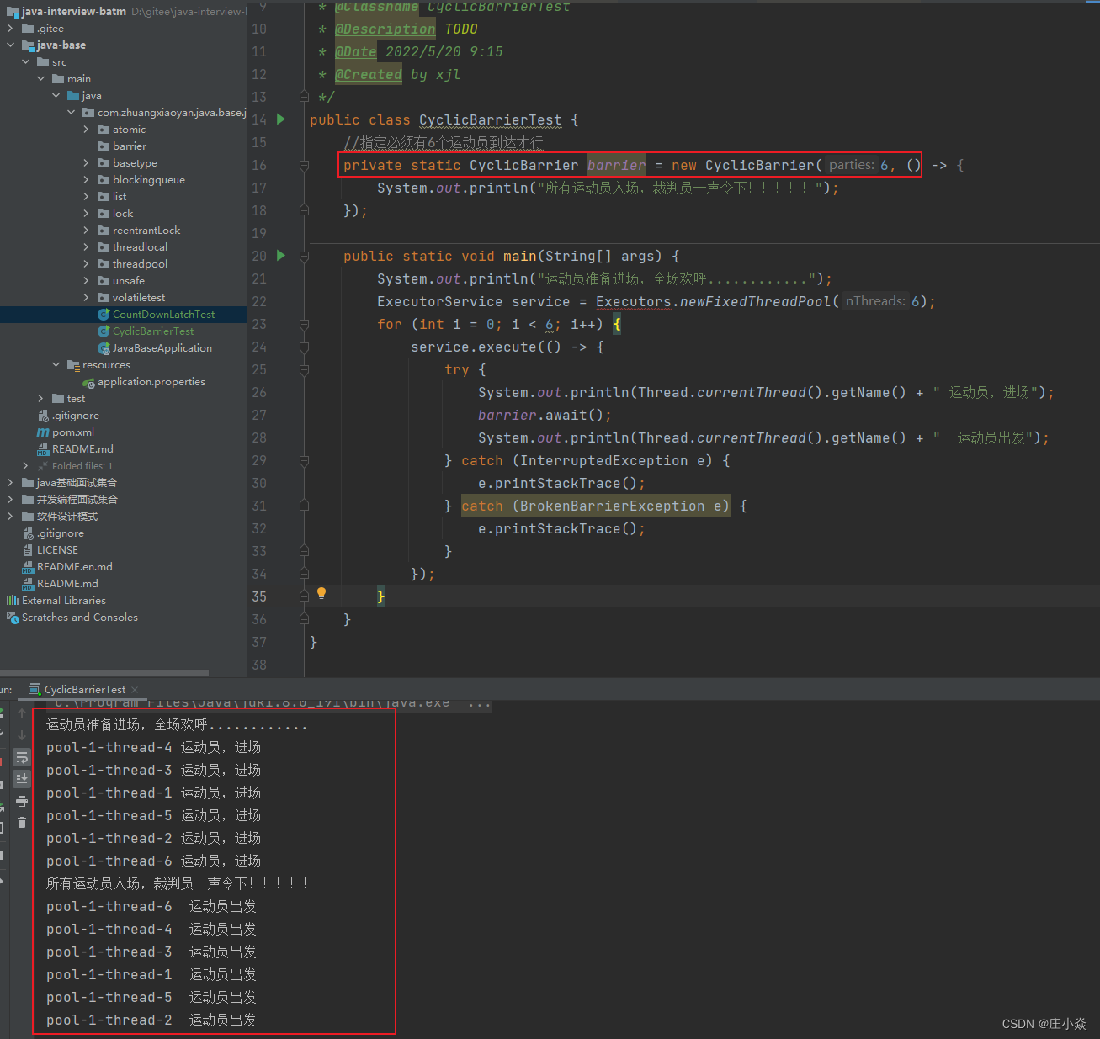Click the Scratches and Consoles icon
The height and width of the screenshot is (1039, 1100).
click(13, 618)
